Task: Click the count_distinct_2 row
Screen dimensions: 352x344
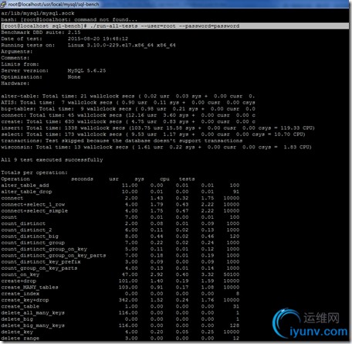Action: (120, 230)
